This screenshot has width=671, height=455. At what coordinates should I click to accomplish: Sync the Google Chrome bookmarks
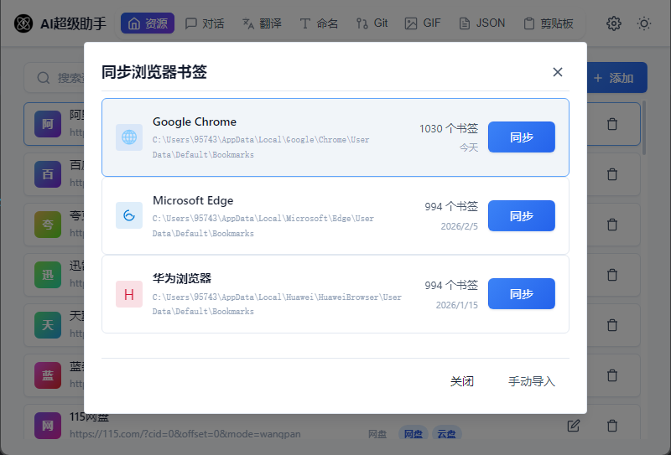tap(521, 137)
